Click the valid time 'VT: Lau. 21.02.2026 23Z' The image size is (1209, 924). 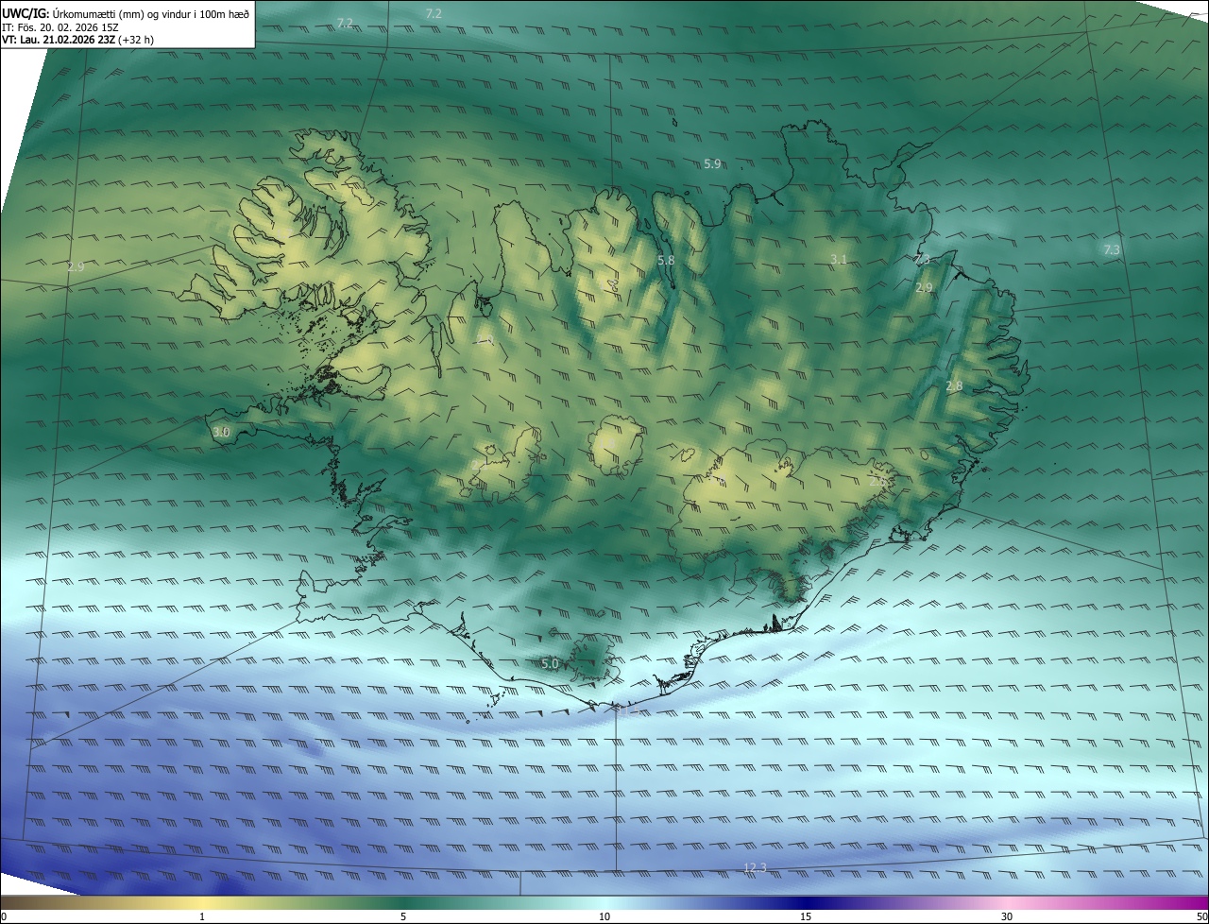tap(59, 40)
